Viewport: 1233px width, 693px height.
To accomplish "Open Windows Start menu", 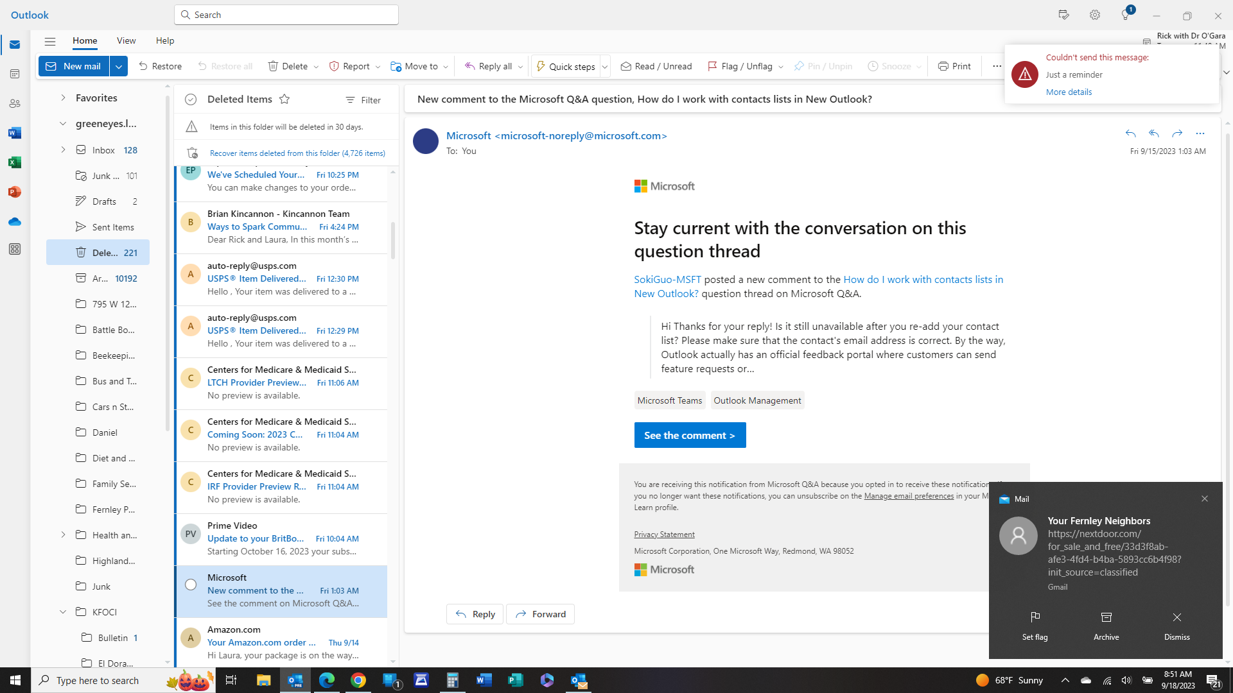I will coord(15,680).
